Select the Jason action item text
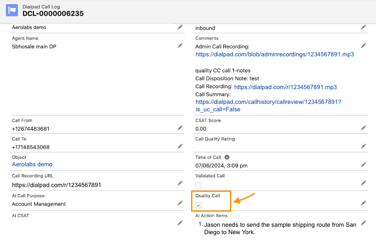Image resolution: width=376 pixels, height=242 pixels. point(280,228)
